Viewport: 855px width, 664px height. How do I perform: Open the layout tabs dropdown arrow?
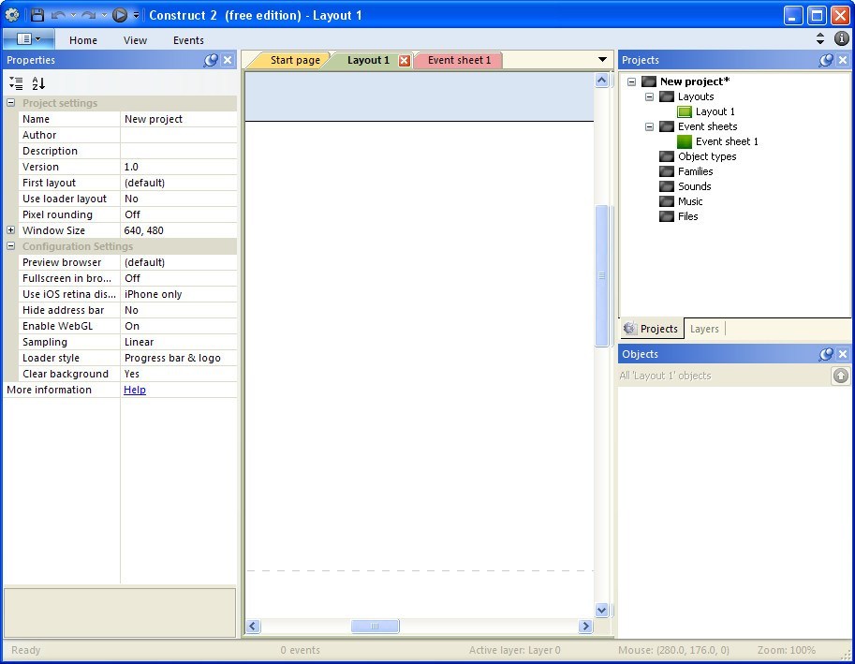point(602,59)
